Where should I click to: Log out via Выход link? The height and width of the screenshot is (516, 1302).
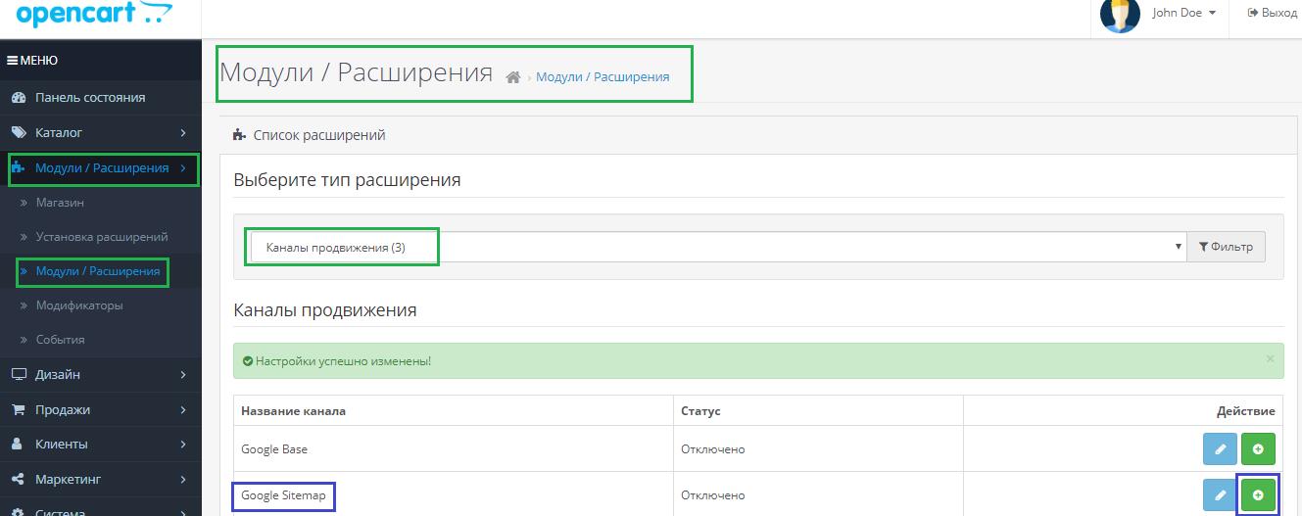click(1272, 13)
